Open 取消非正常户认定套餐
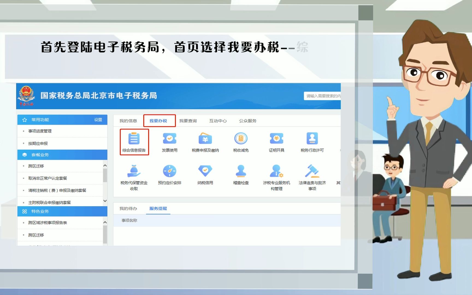The image size is (472, 295). click(48, 178)
